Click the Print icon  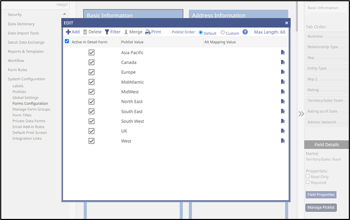(148, 32)
